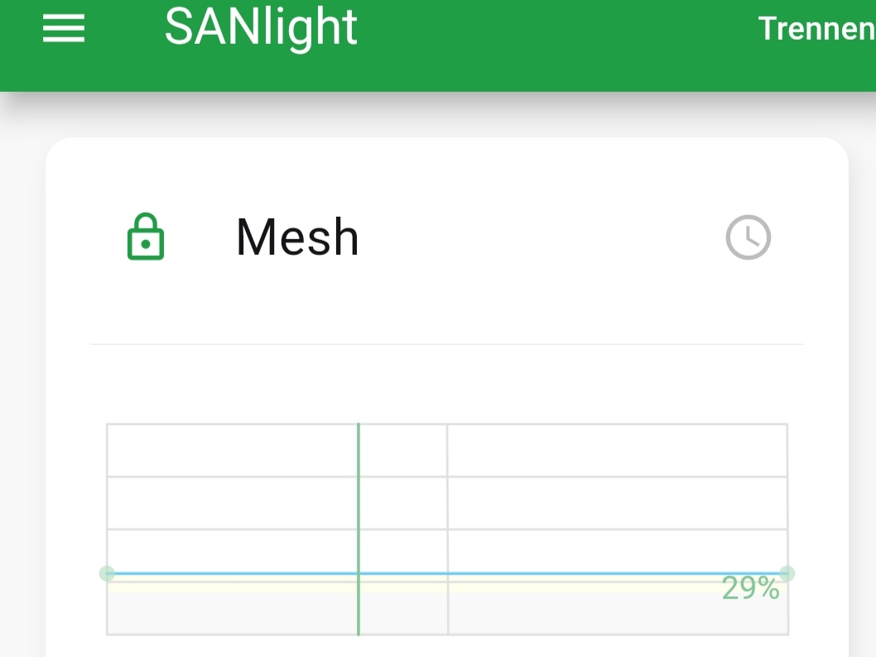The width and height of the screenshot is (876, 657).
Task: Click the SANlight app title
Action: pyautogui.click(x=261, y=27)
